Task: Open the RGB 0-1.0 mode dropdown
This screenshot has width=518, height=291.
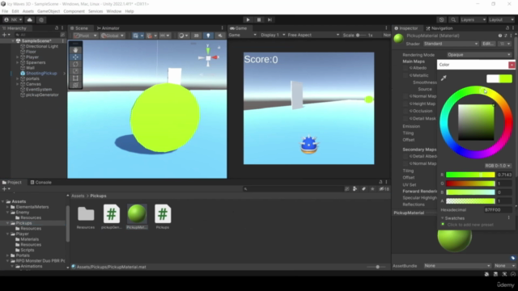Action: pos(498,166)
